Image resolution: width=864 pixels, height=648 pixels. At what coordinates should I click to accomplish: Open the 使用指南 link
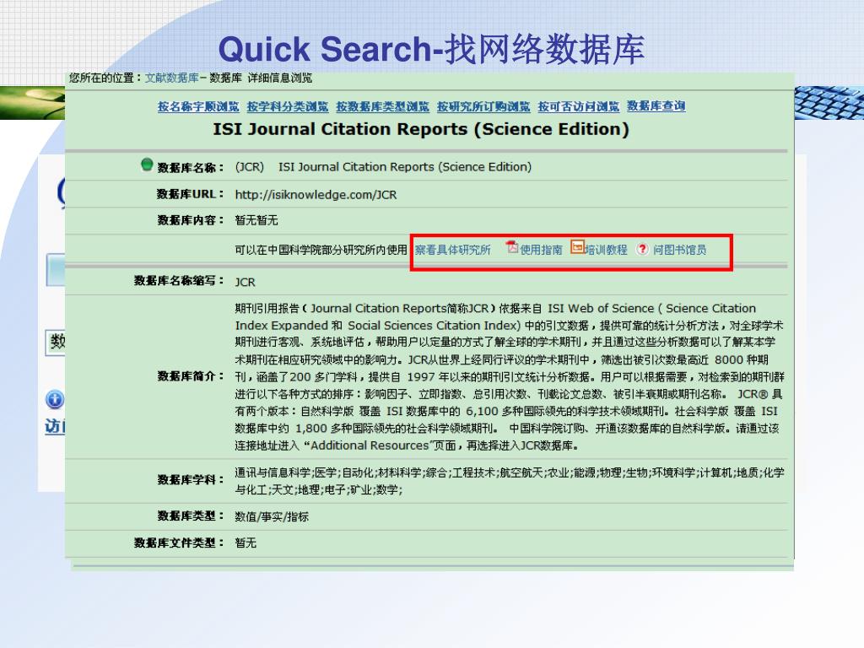click(541, 250)
